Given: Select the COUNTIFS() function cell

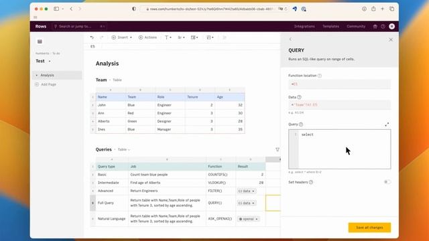Looking at the screenshot, I should point(221,175).
